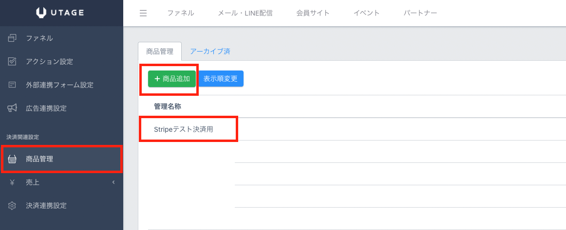Toggle the hamburger menu icon
Image resolution: width=566 pixels, height=230 pixels.
point(143,13)
